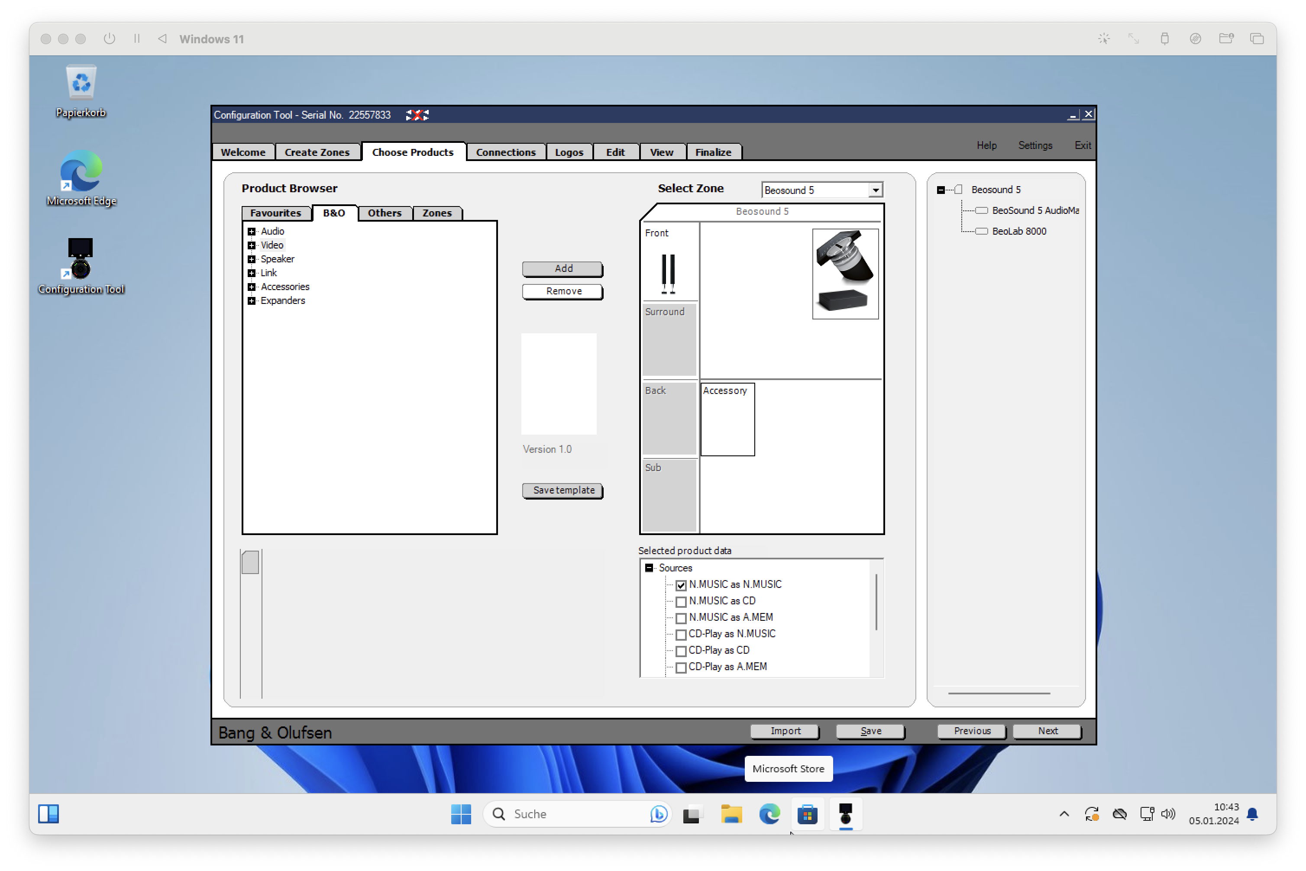Click the Configuration Tool taskbar icon
1306x871 pixels.
coord(846,814)
